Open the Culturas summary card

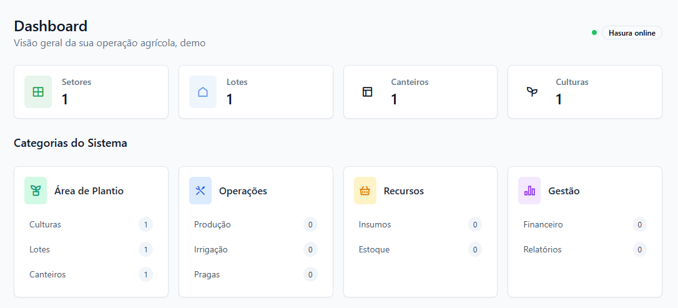585,92
